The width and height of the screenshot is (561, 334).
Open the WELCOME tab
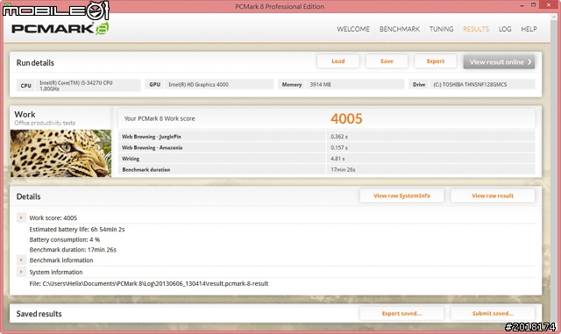pos(353,29)
